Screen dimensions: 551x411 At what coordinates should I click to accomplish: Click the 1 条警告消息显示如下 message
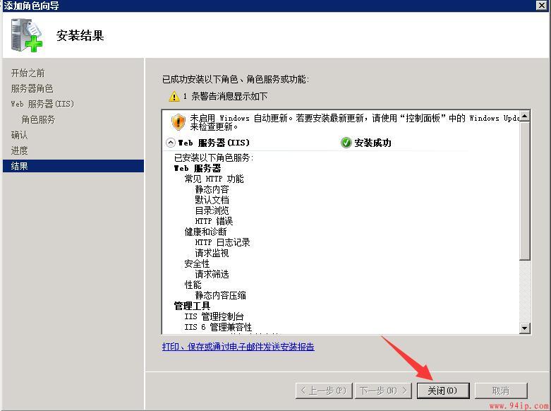(225, 97)
